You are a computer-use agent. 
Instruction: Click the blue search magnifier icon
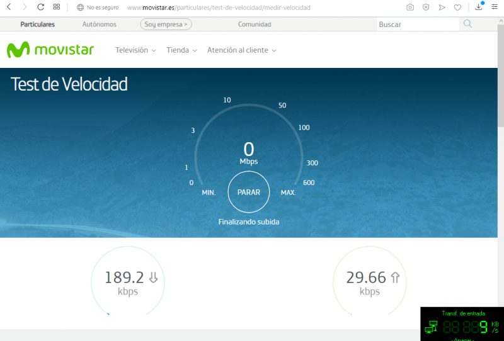467,24
